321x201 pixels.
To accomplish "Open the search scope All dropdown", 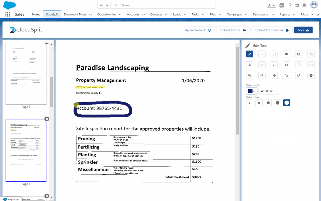I will 104,5.
